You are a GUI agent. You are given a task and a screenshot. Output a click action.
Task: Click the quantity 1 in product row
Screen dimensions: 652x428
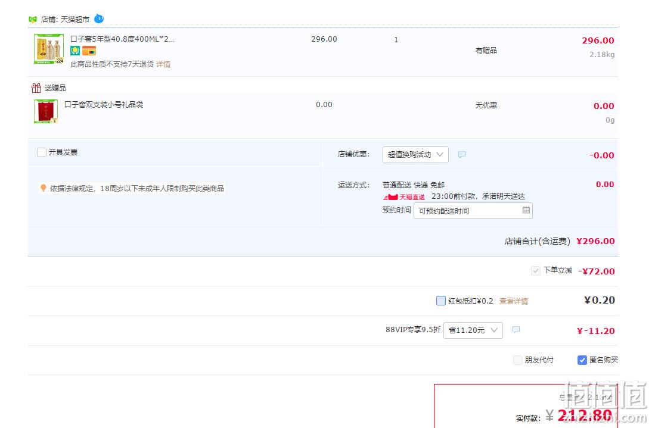click(396, 40)
